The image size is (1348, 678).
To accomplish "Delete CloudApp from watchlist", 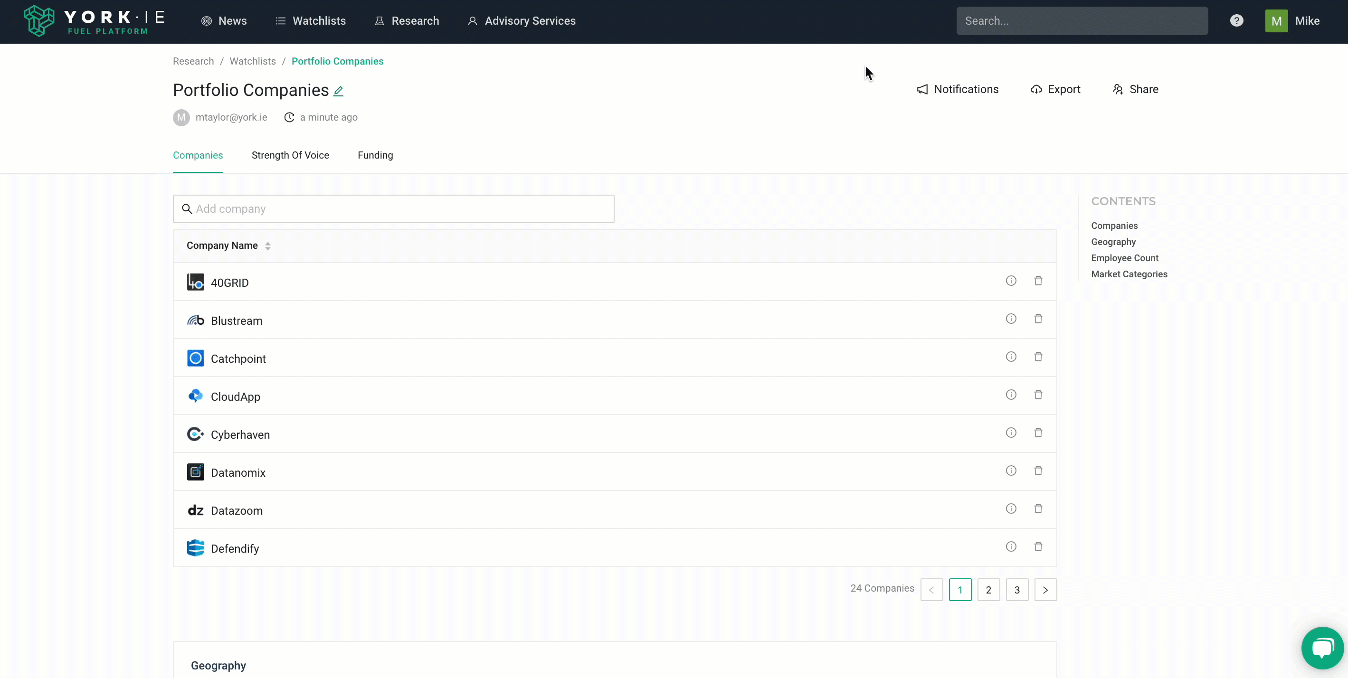I will click(1038, 395).
